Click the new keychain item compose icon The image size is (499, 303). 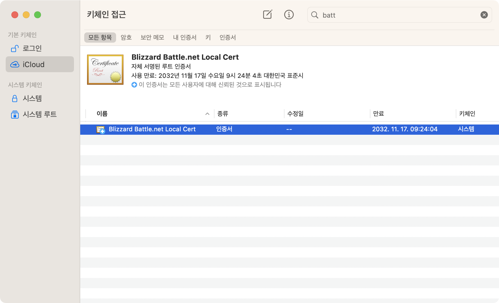[x=267, y=14]
